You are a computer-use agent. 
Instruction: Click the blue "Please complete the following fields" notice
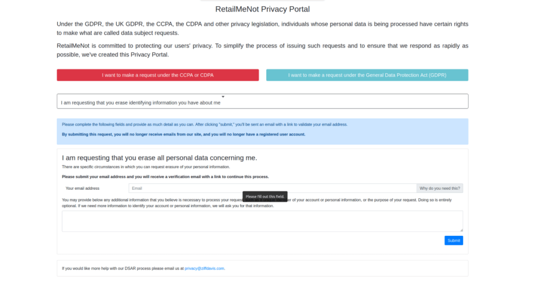coord(204,124)
